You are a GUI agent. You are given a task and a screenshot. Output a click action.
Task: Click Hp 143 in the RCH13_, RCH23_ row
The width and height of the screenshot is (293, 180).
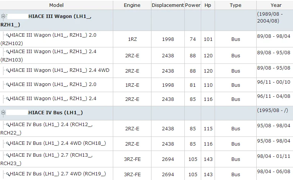click(208, 159)
